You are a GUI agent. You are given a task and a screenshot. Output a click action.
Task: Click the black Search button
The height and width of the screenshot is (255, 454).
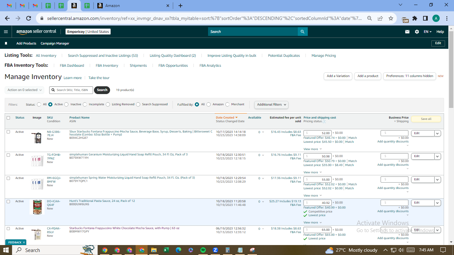[102, 90]
